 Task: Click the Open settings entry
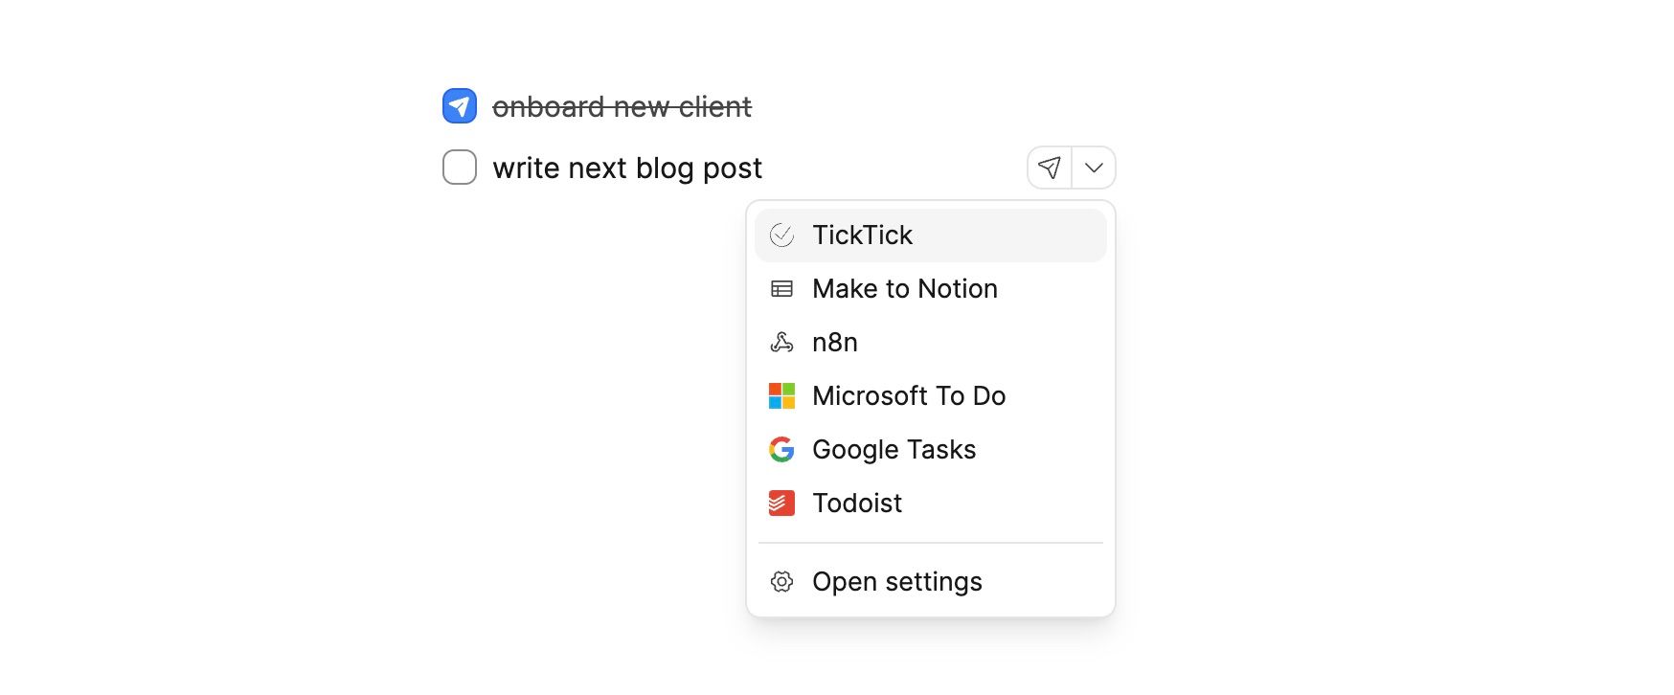896,581
